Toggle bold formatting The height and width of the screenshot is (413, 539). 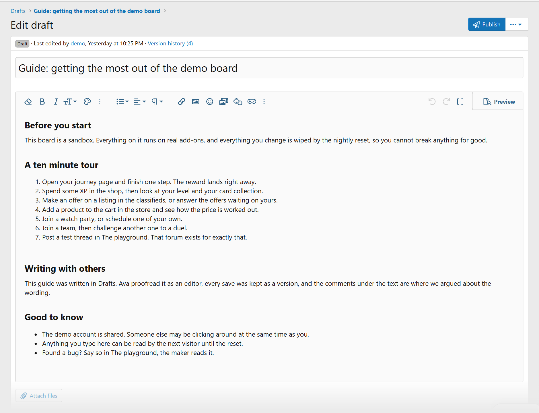42,102
